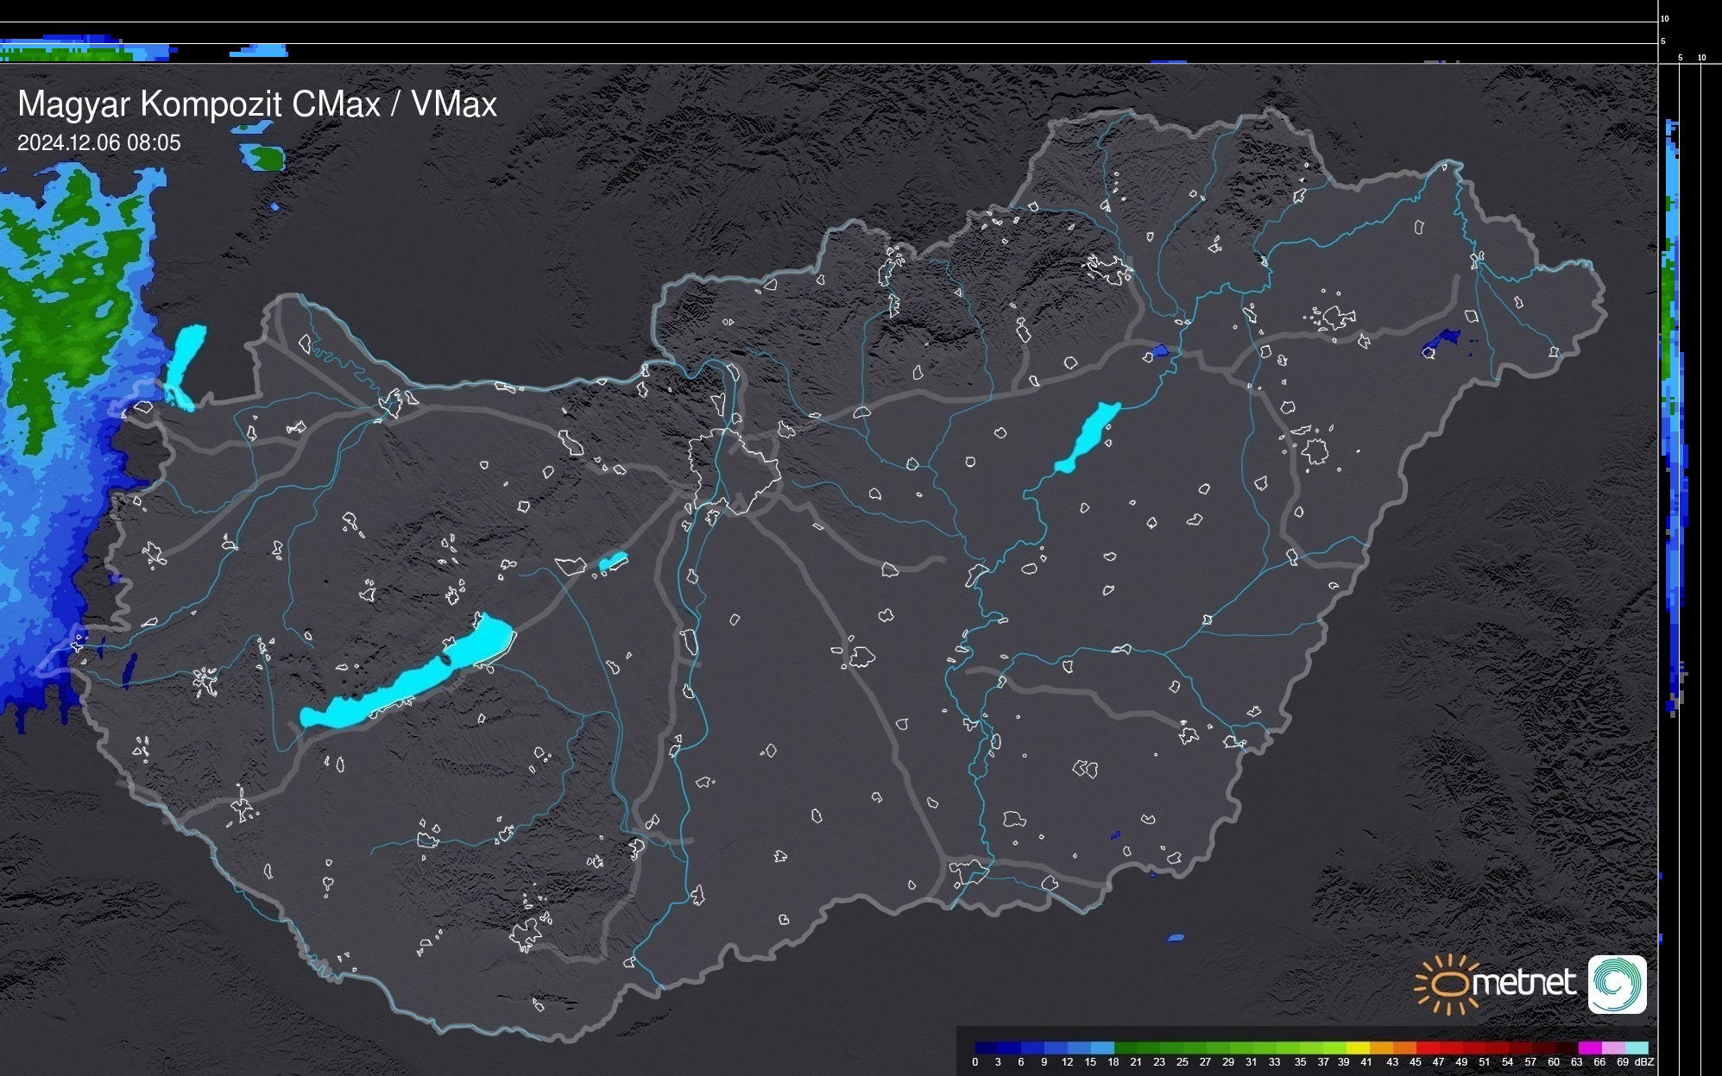
Task: Click the 2024.12.06 08:05 timestamp
Action: tap(99, 143)
